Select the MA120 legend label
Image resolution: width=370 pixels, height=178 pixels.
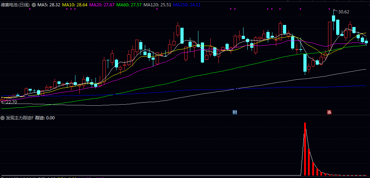[x=155, y=5]
